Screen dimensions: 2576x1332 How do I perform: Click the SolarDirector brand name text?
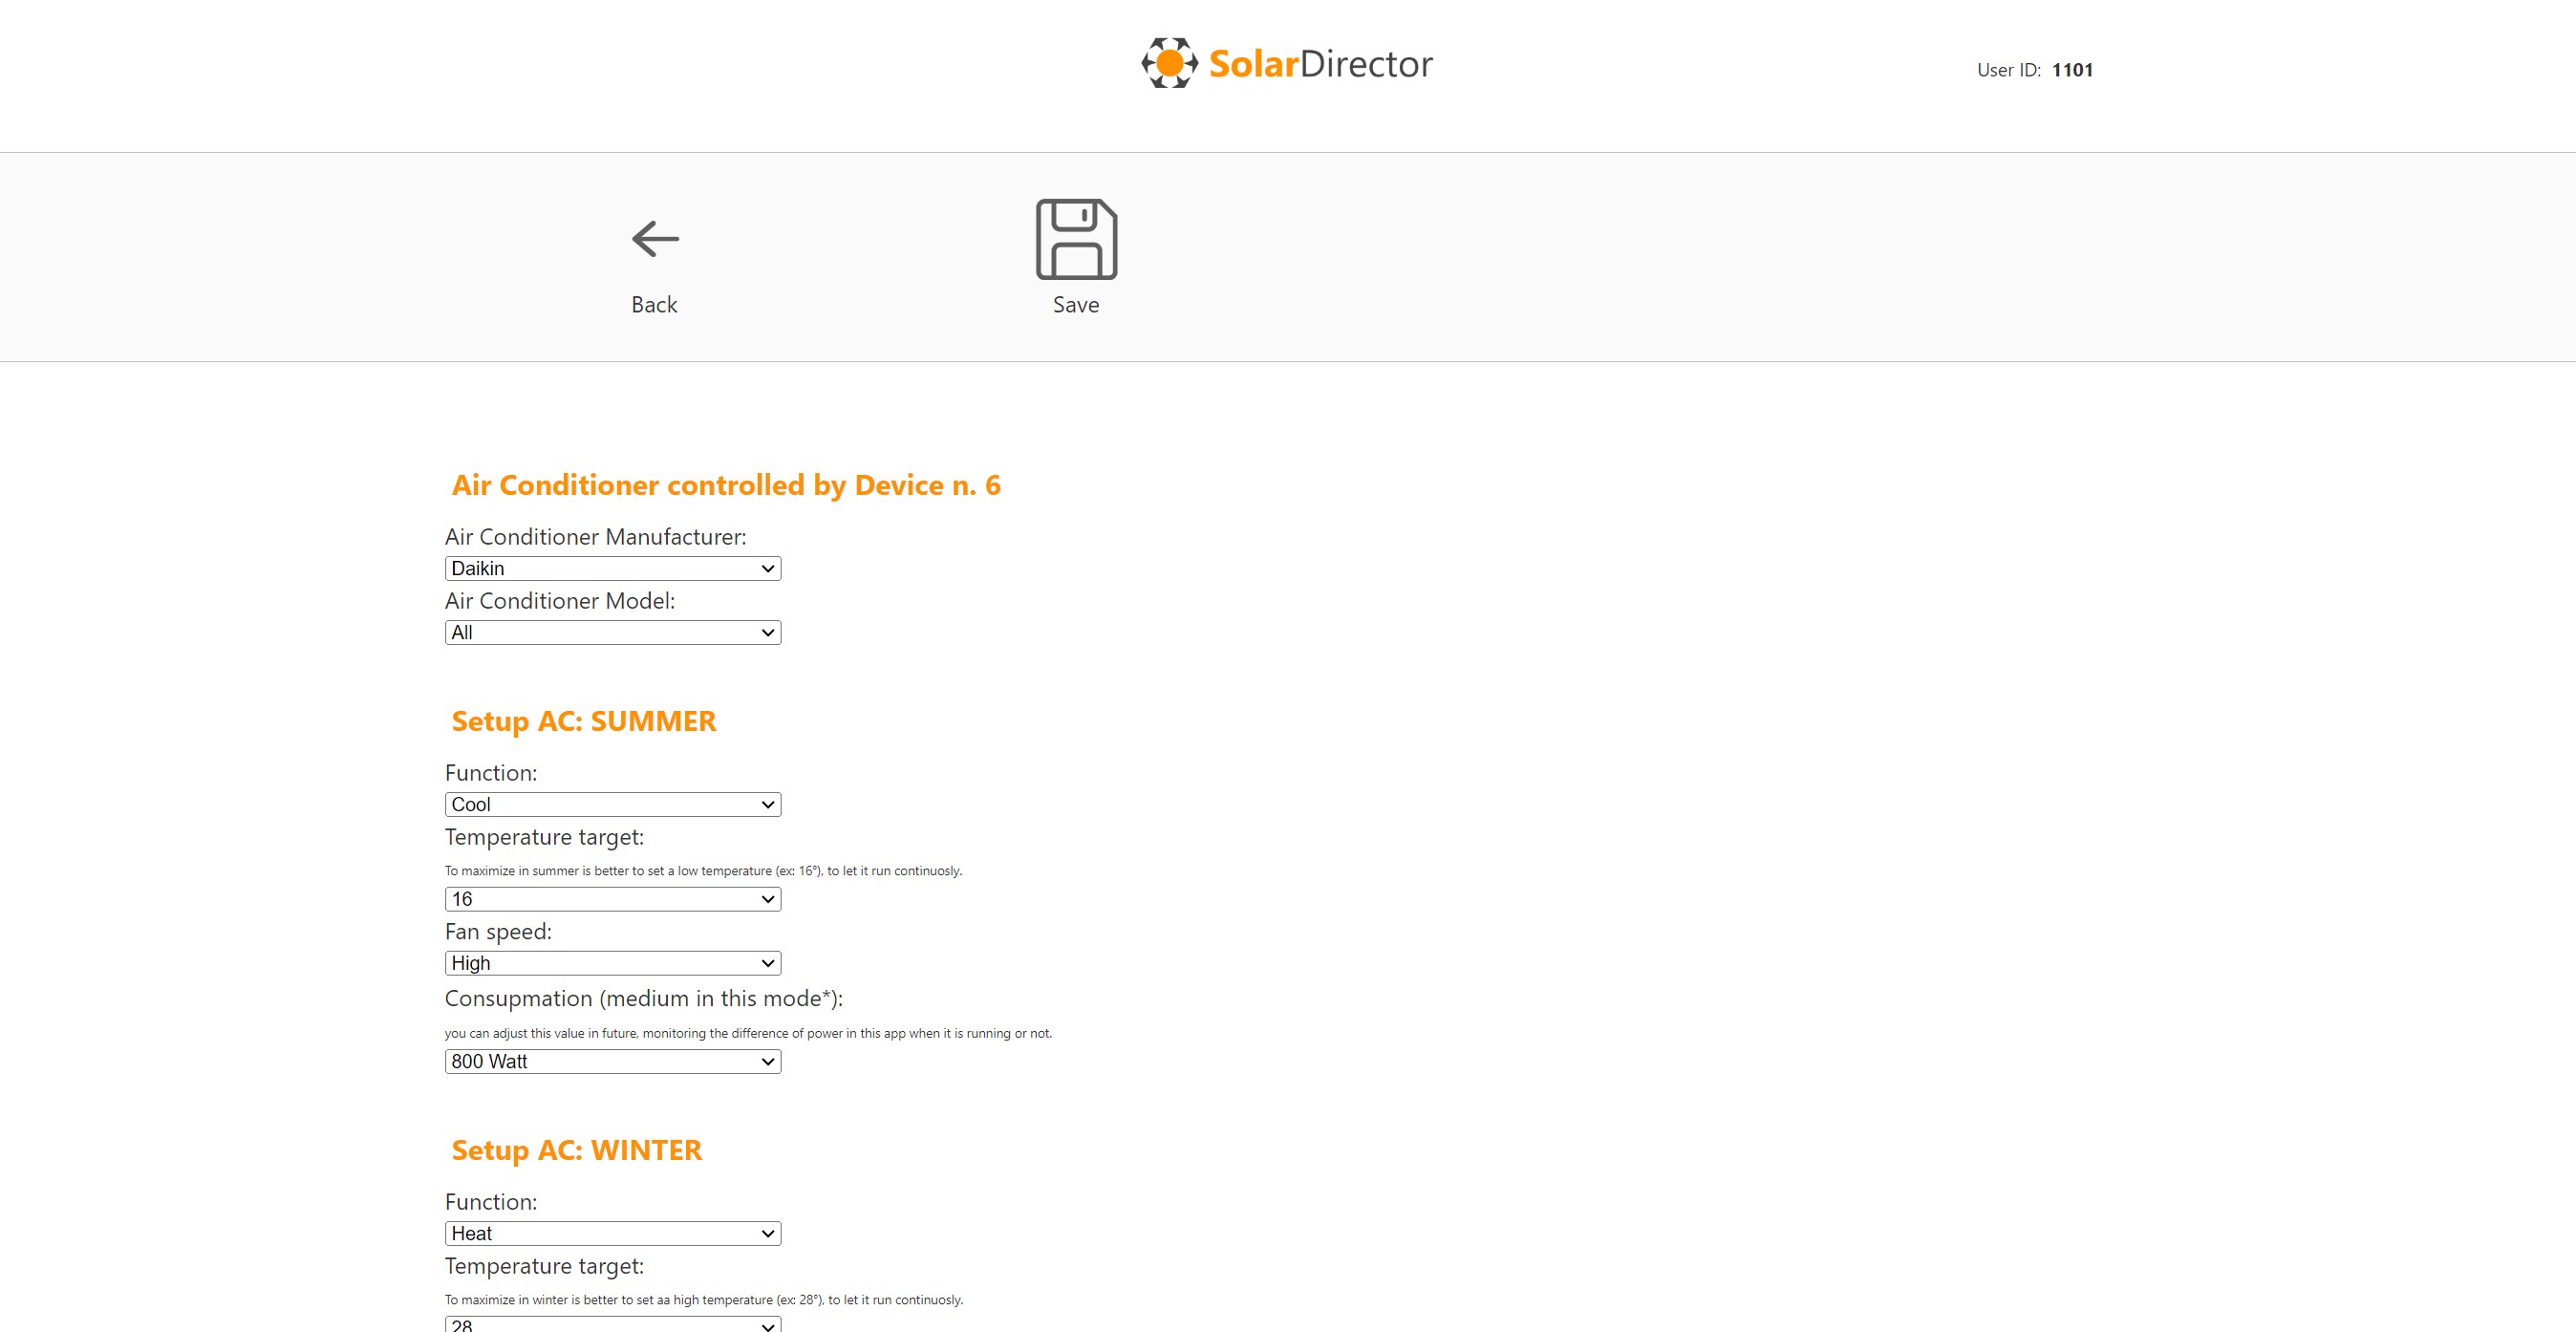(x=1320, y=64)
